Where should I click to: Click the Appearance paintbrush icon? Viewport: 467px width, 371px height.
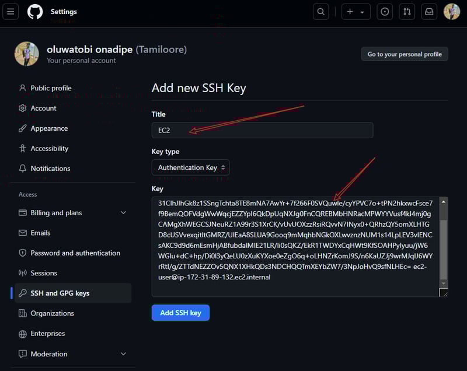point(23,128)
